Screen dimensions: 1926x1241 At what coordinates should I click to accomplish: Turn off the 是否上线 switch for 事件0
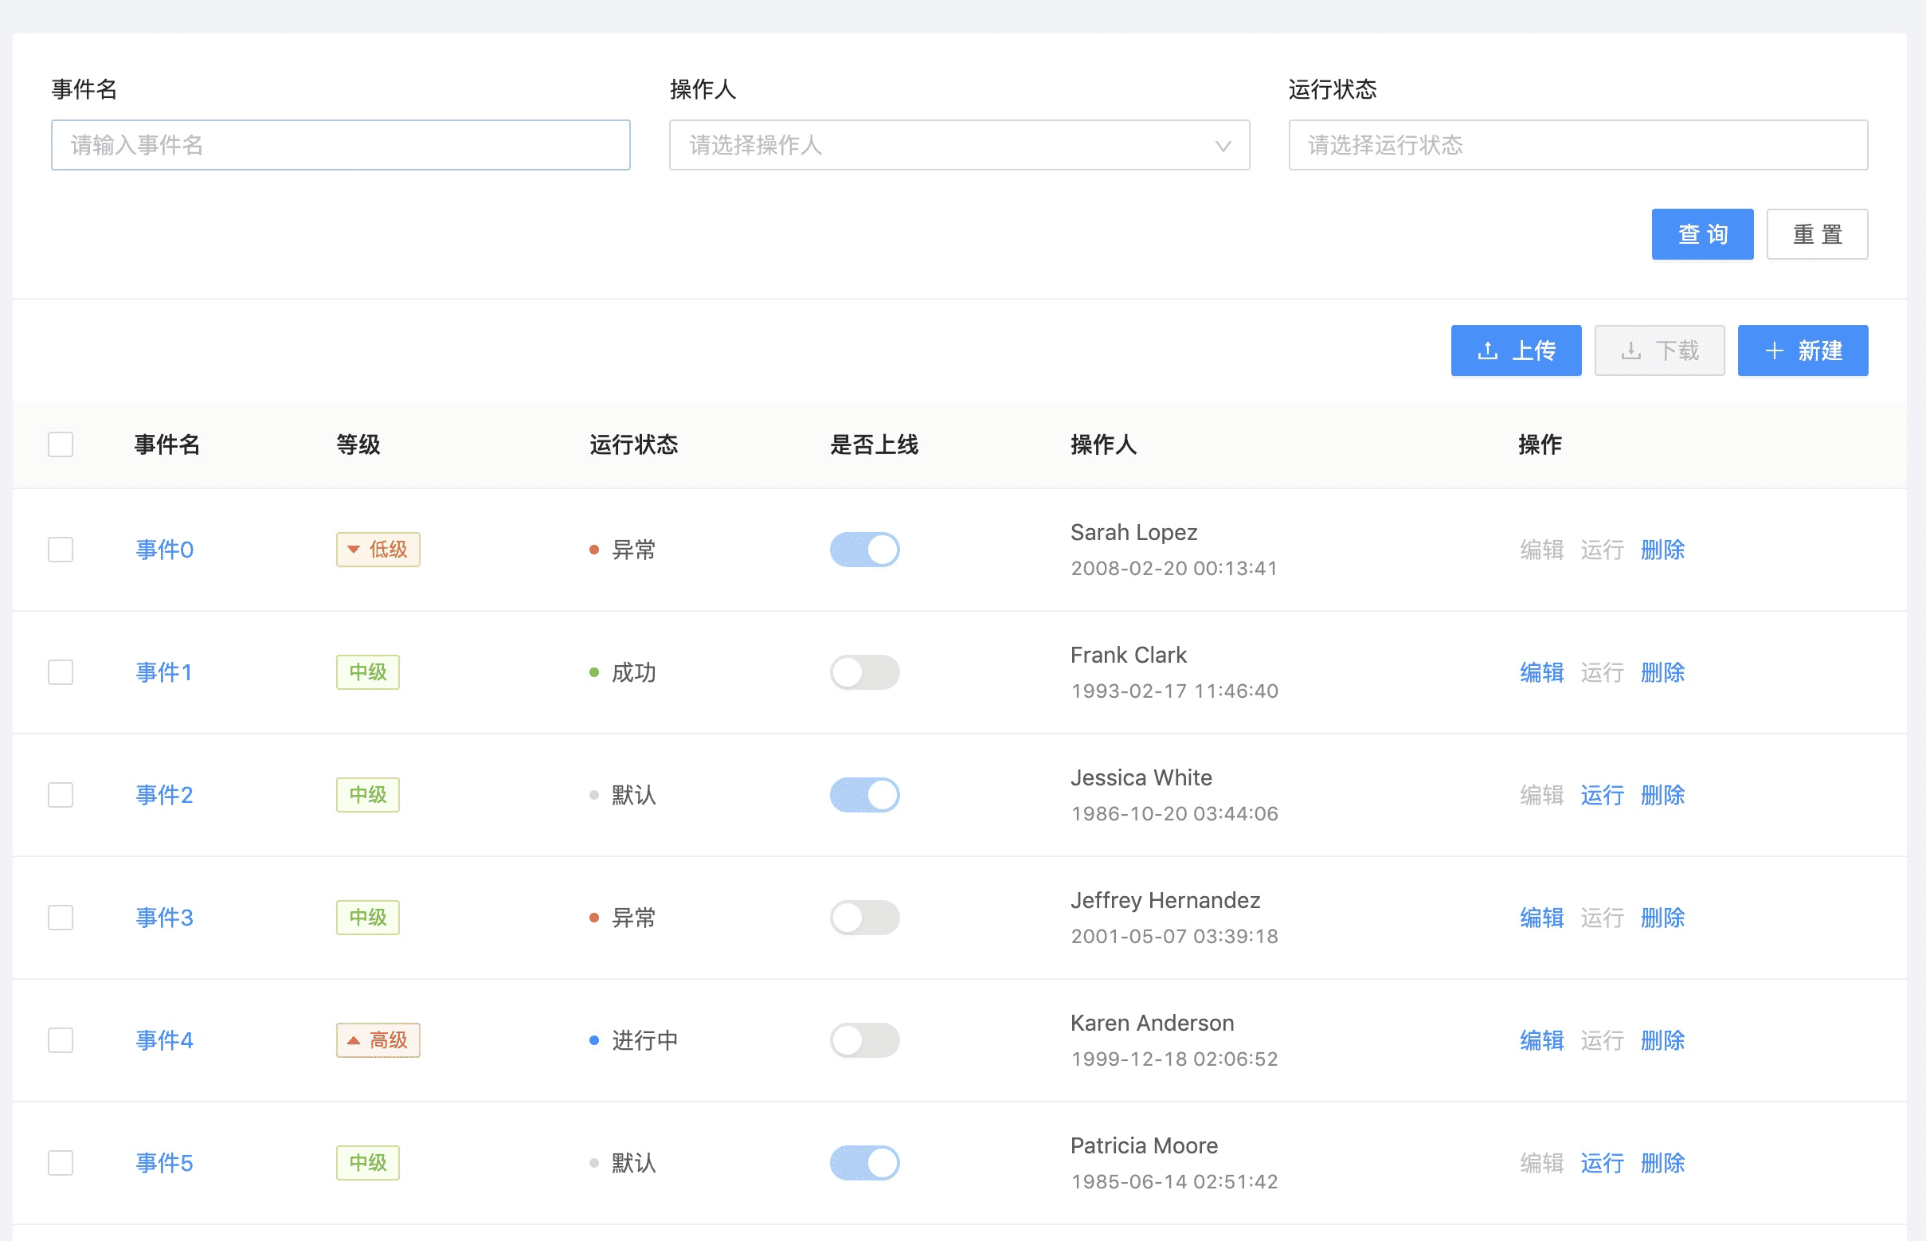(865, 550)
